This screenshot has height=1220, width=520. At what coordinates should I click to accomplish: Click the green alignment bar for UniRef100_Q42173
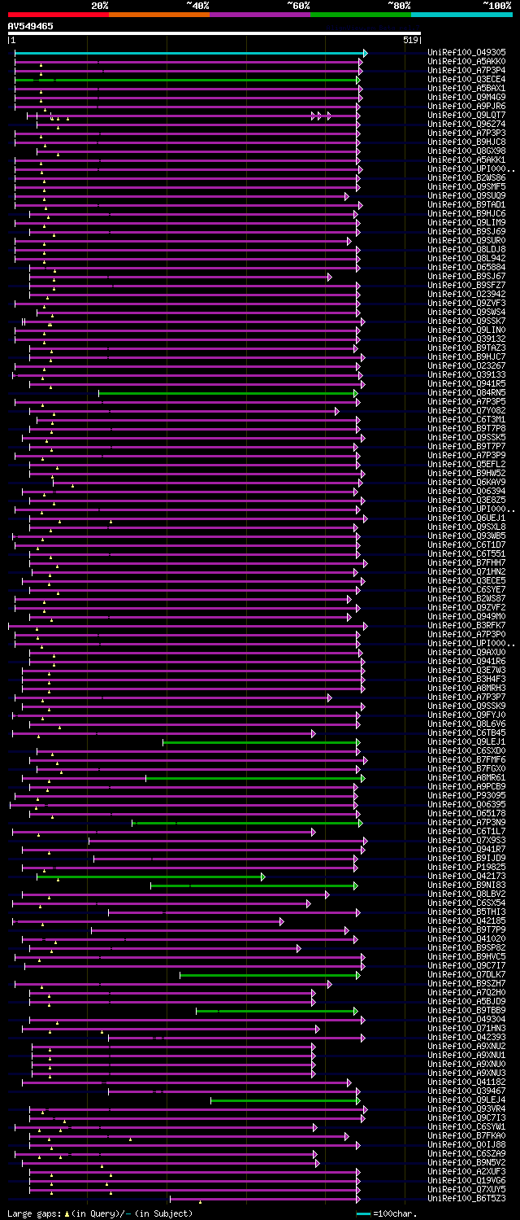pyautogui.click(x=151, y=877)
